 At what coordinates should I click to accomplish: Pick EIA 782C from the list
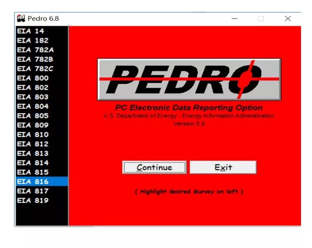point(42,68)
